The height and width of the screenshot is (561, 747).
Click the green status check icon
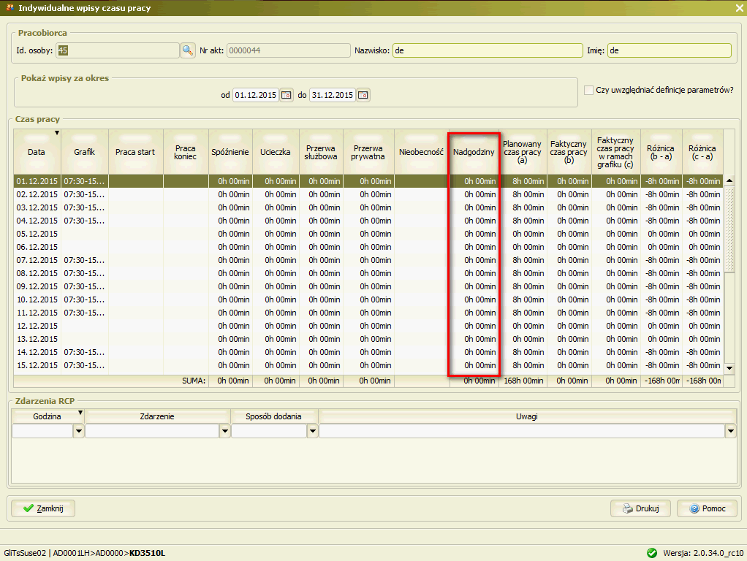652,553
